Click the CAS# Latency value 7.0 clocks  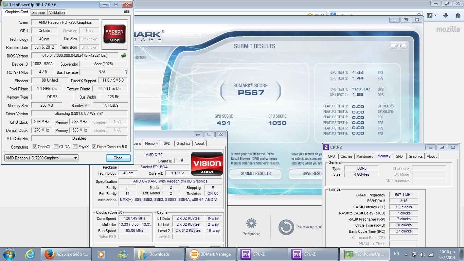[x=404, y=207]
